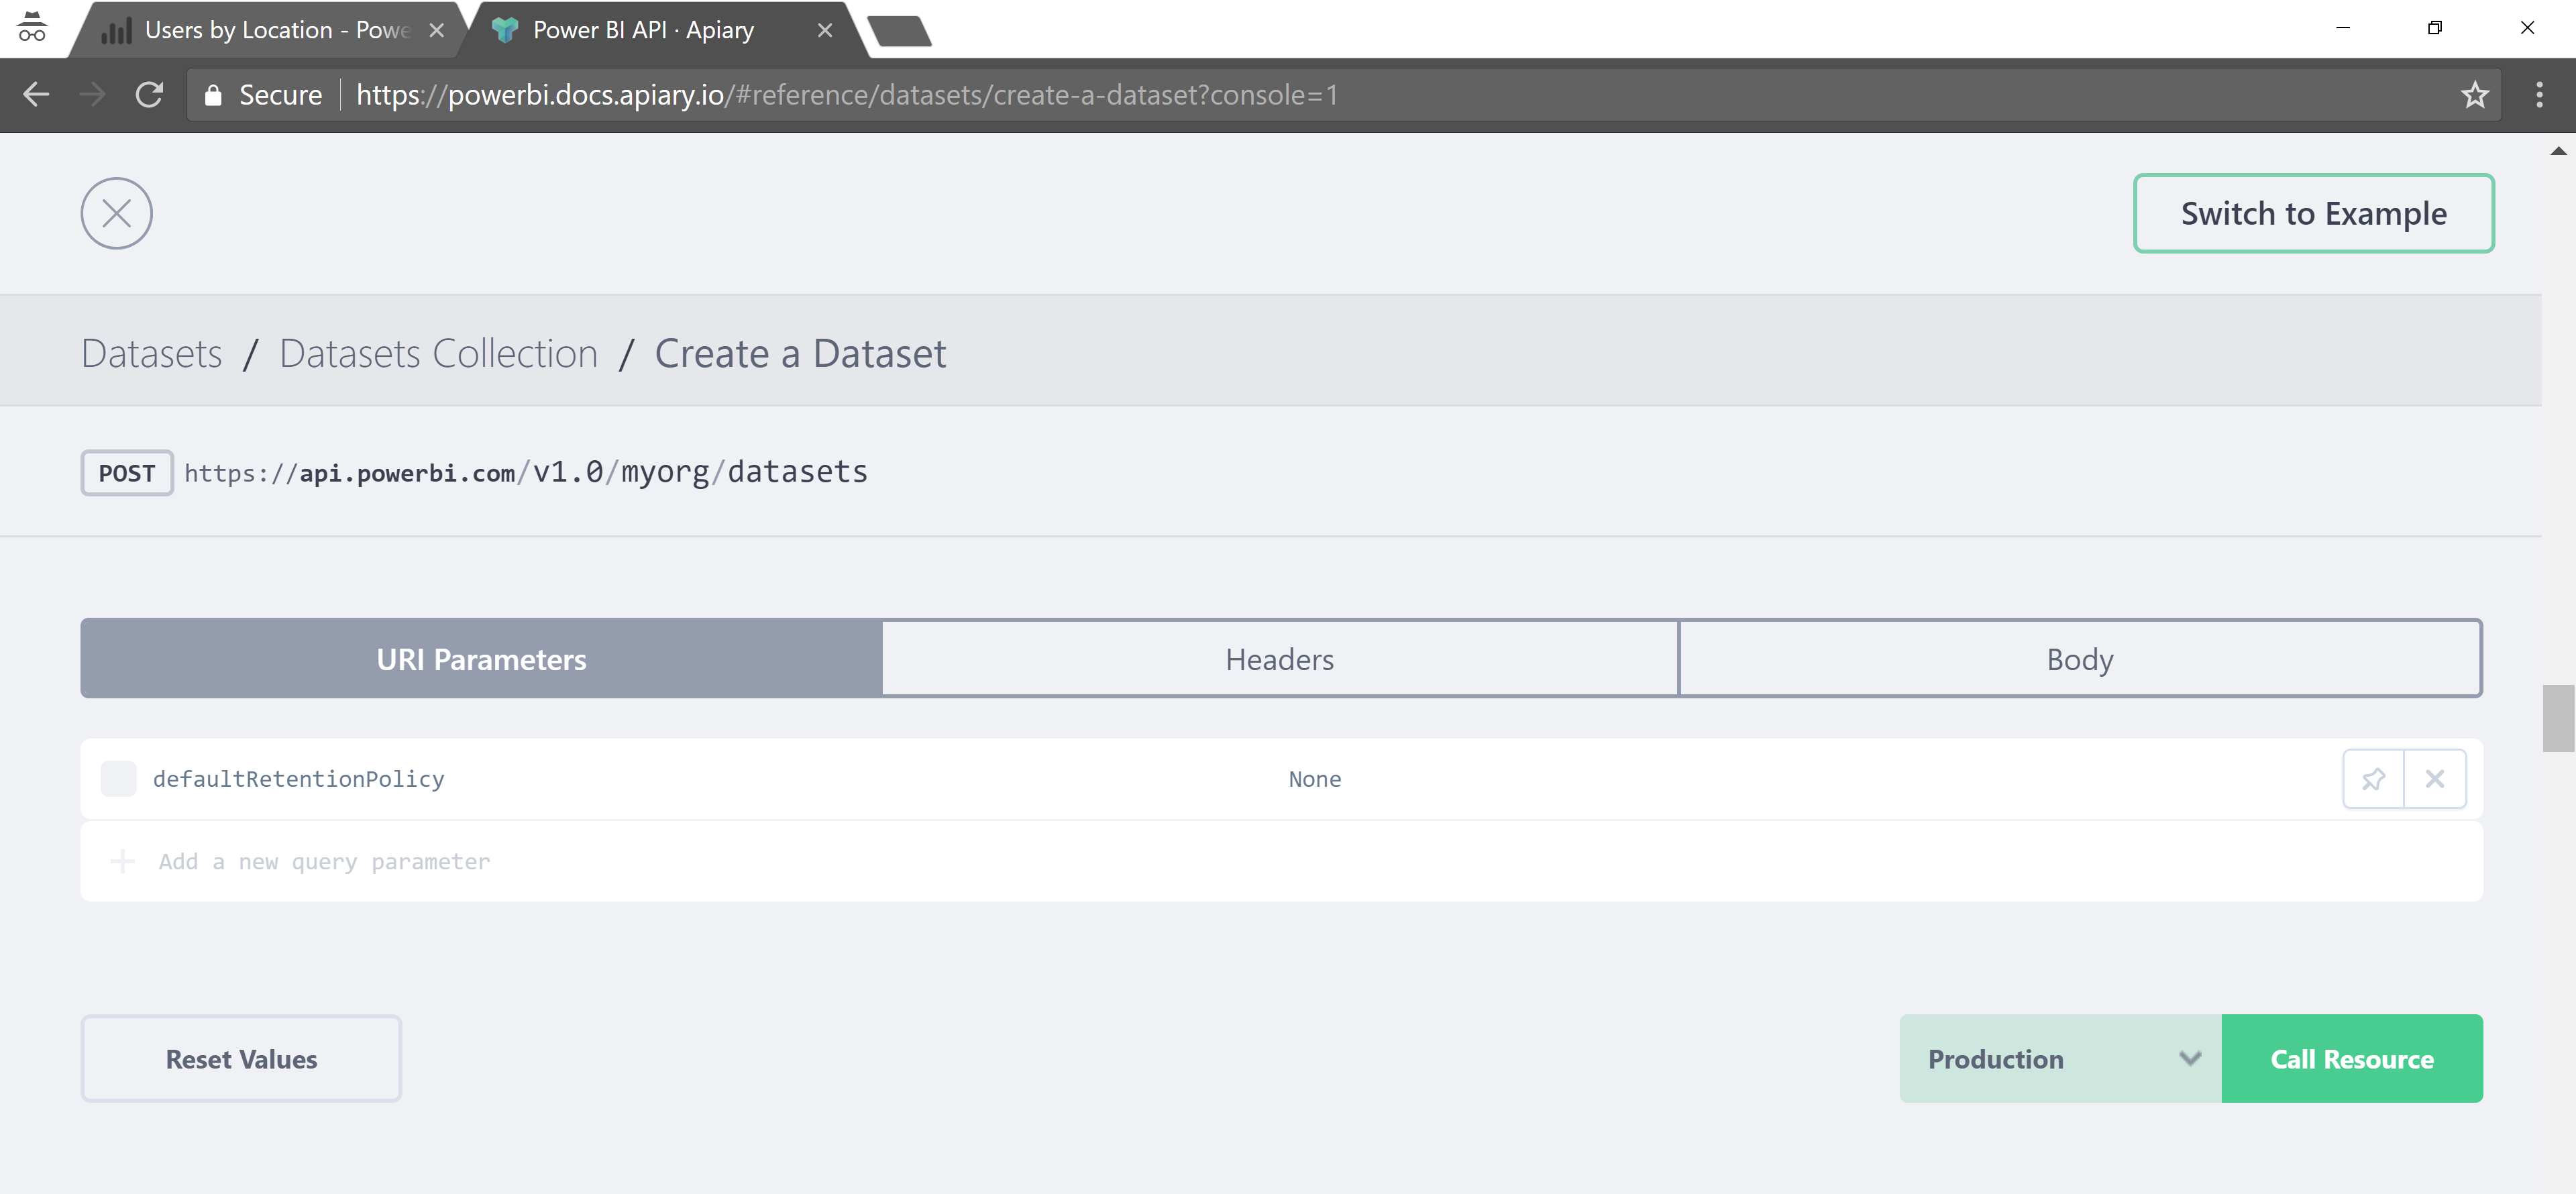Bookmark this page using the star icon

(x=2474, y=95)
